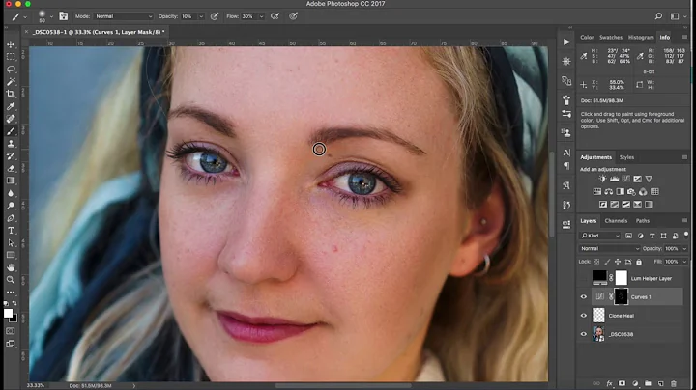Open the brush blending Mode dropdown

tap(123, 16)
